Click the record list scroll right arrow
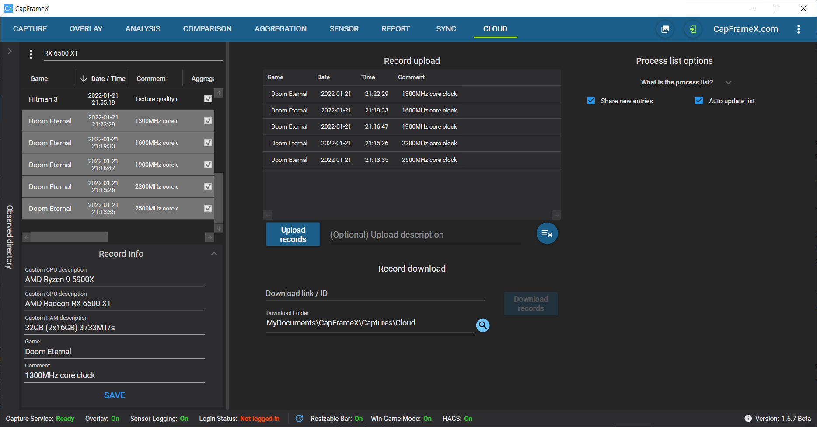The width and height of the screenshot is (817, 427). (x=209, y=237)
